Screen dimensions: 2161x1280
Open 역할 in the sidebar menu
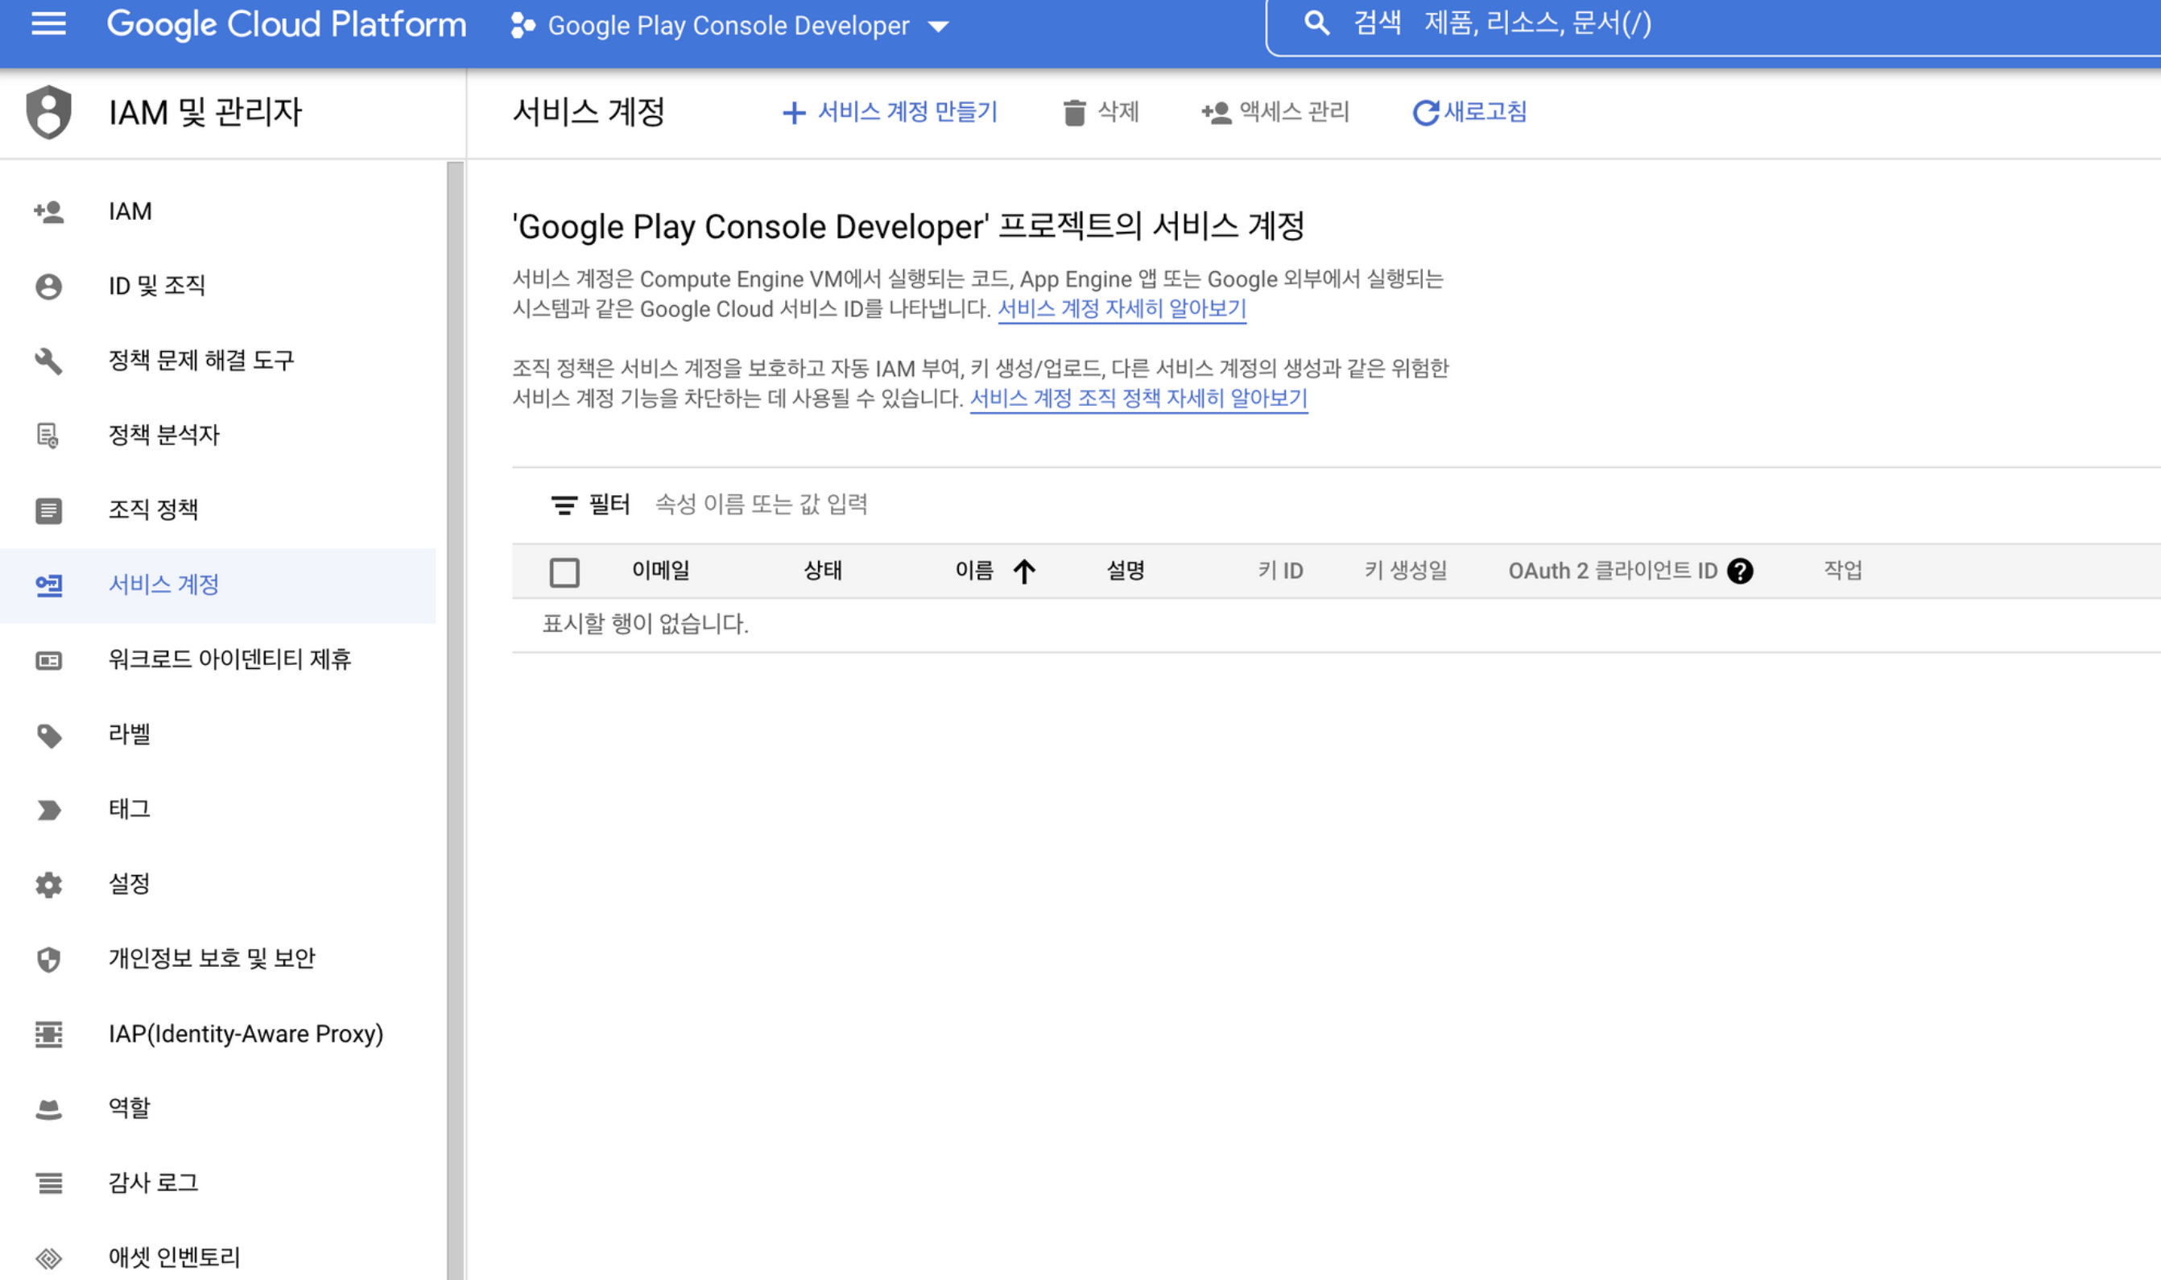pos(130,1108)
